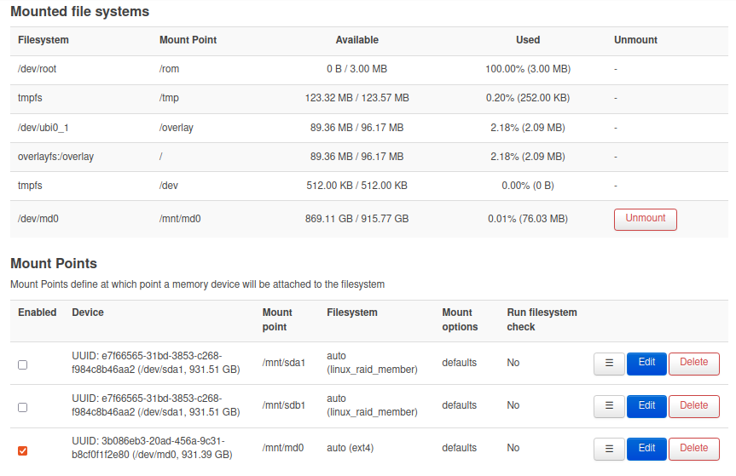Image resolution: width=736 pixels, height=476 pixels.
Task: Edit the /mnt/sdb1 mount point
Action: [x=646, y=406]
